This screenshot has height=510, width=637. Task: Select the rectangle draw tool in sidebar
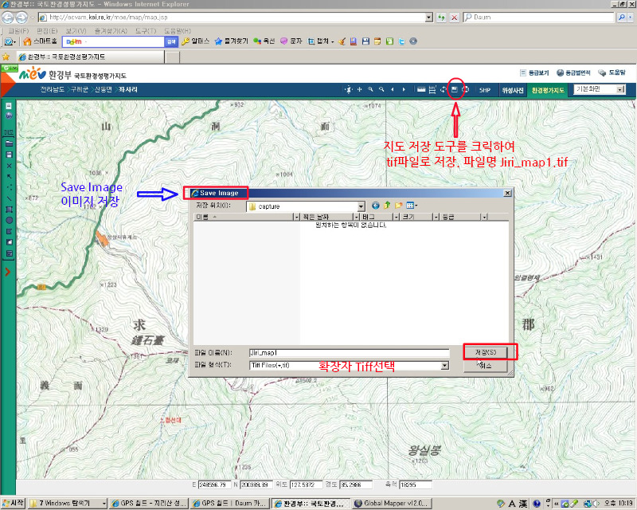[9, 210]
